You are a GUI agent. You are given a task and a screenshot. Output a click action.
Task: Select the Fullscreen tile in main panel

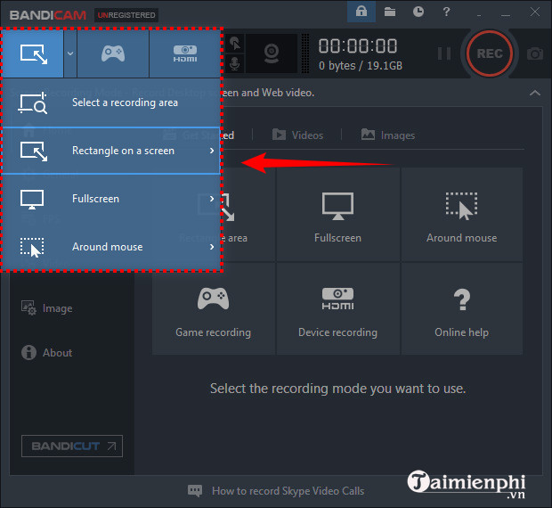338,215
